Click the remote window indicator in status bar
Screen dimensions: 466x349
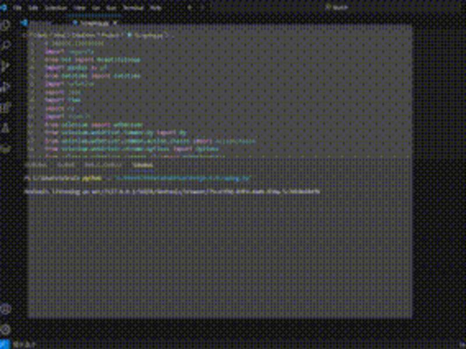tap(5, 344)
